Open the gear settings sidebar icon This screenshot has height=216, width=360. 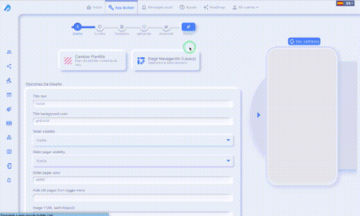(x=9, y=109)
